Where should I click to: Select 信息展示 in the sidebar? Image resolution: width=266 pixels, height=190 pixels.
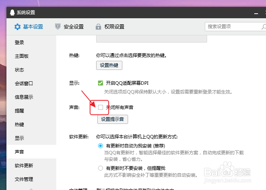[x=32, y=97]
